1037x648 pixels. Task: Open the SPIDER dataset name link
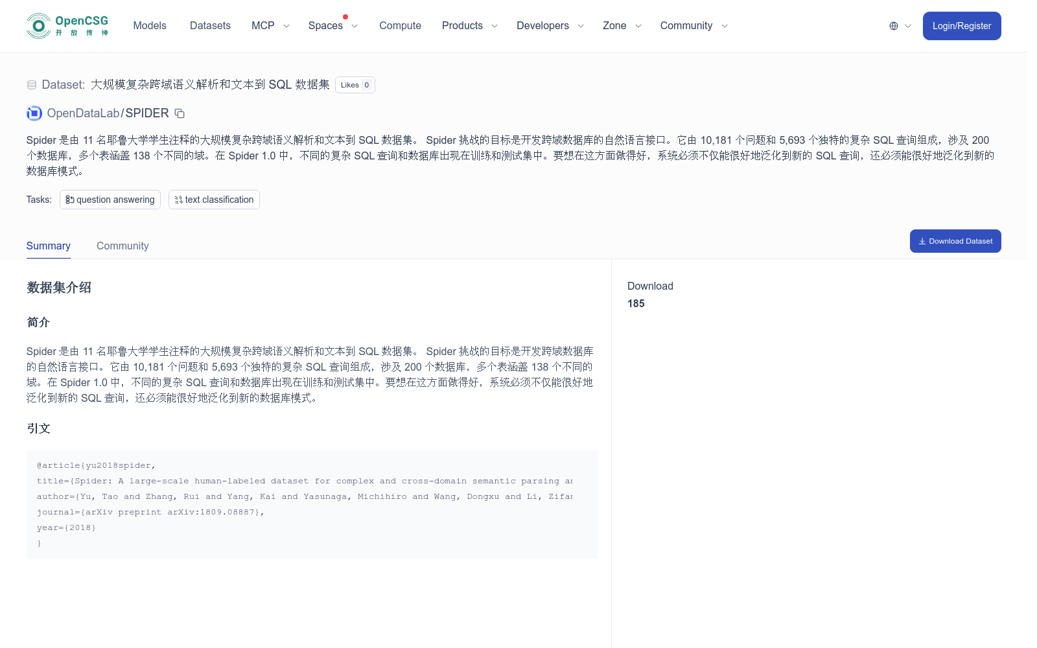click(x=147, y=113)
